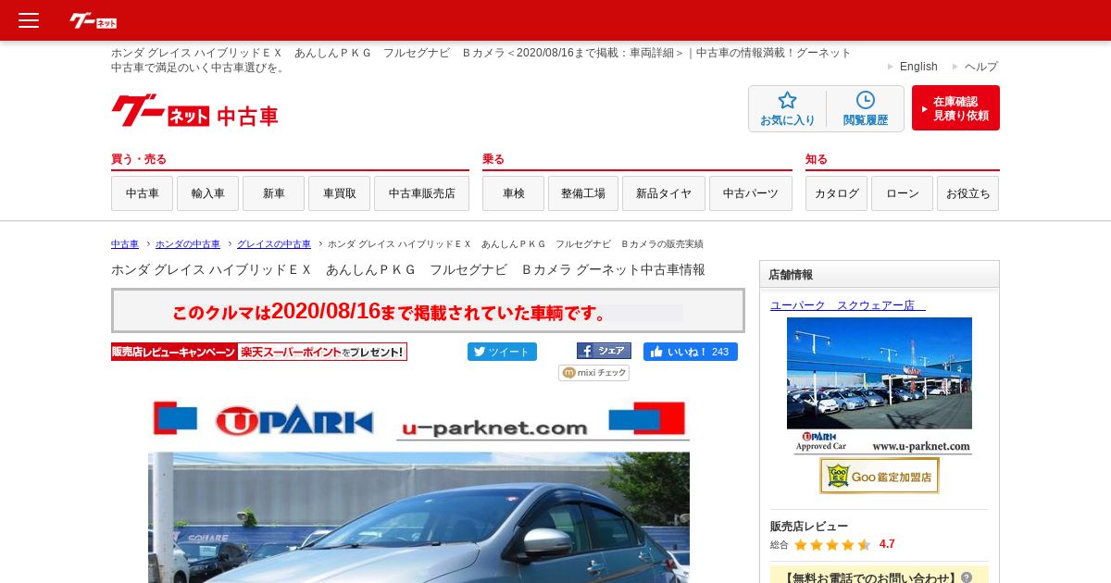Select ローン menu item

pos(903,193)
